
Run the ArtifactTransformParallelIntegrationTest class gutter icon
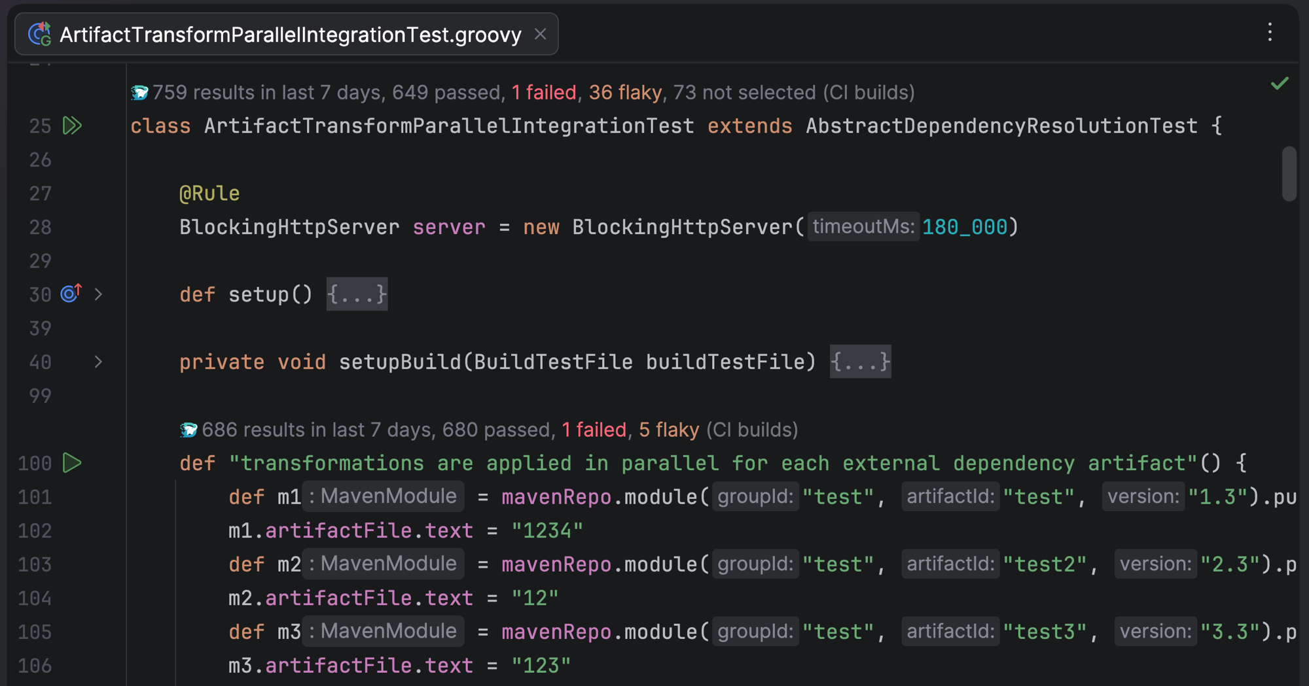(x=72, y=126)
